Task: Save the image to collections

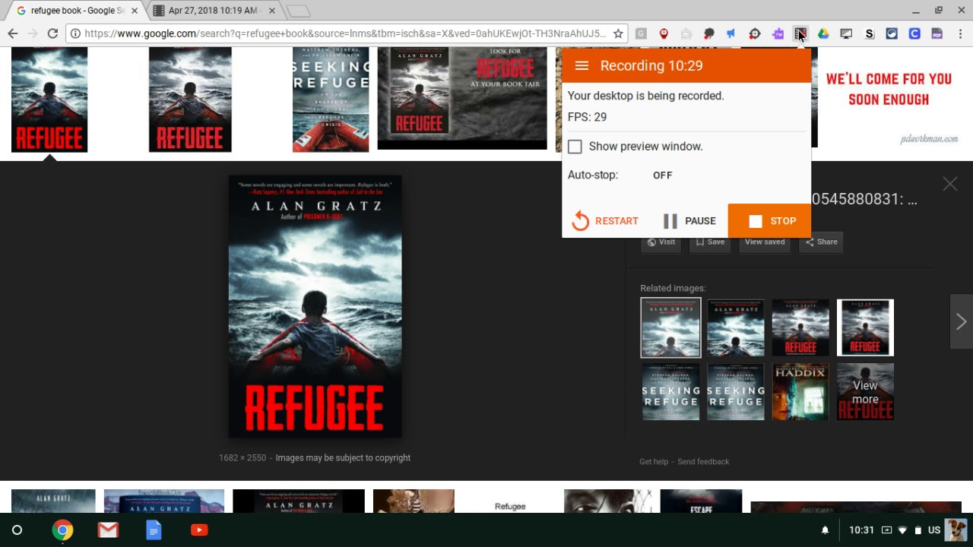Action: point(710,242)
